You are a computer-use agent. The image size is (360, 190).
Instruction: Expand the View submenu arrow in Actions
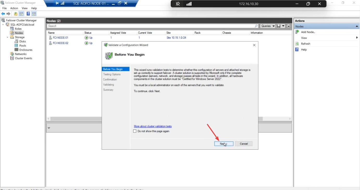coord(357,38)
